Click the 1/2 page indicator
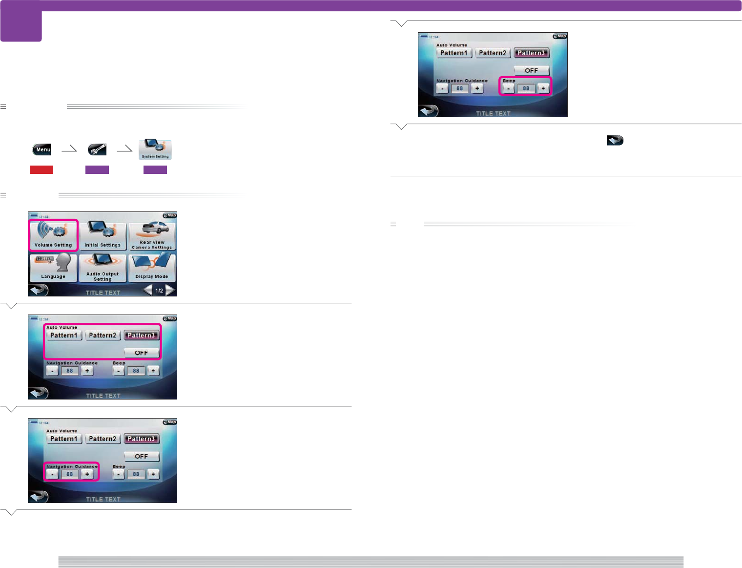 (x=159, y=291)
